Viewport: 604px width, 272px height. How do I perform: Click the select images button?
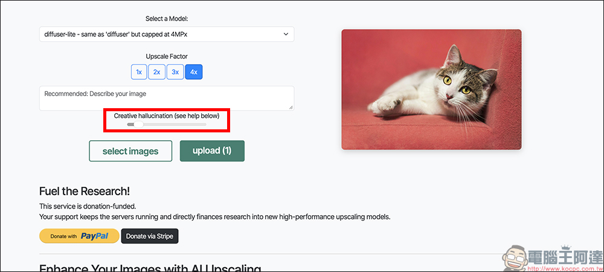click(130, 151)
